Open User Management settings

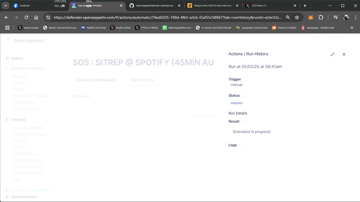pyautogui.click(x=28, y=128)
